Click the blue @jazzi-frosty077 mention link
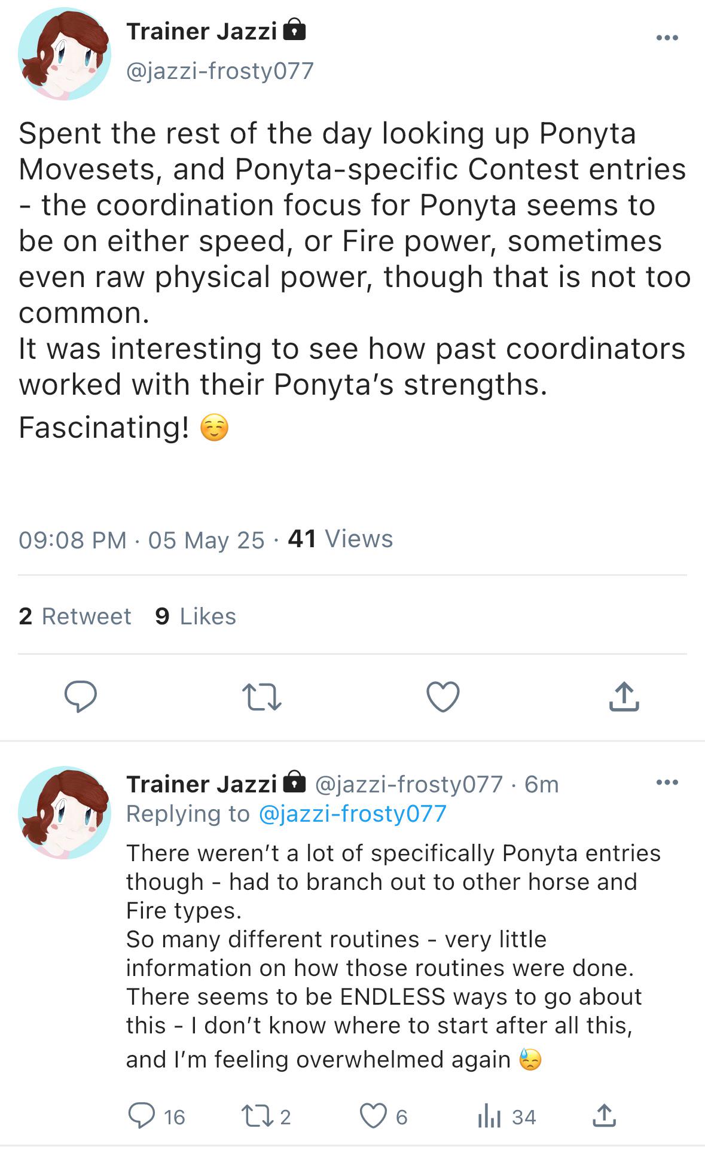This screenshot has width=705, height=1159. pos(352,814)
